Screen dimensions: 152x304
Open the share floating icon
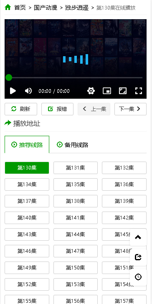pyautogui.click(x=138, y=257)
